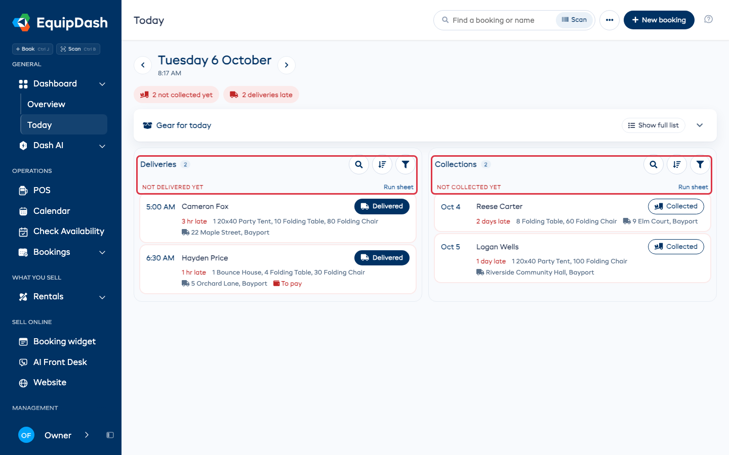This screenshot has width=729, height=455.
Task: Mark Cameron Fox booking as Delivered
Action: point(382,206)
